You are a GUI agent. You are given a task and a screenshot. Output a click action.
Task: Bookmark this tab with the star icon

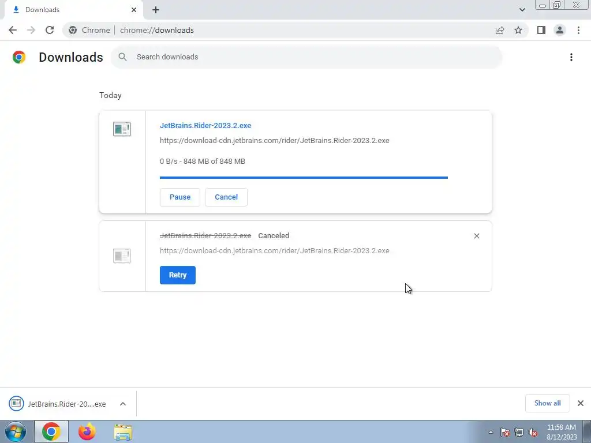(518, 30)
